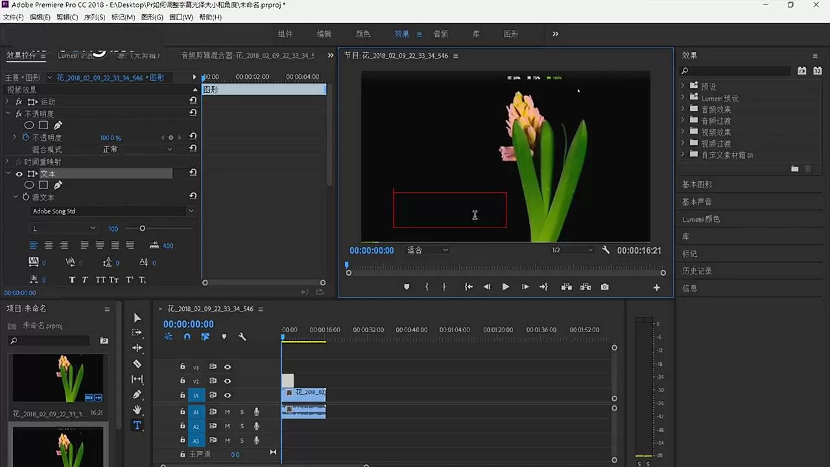The height and width of the screenshot is (467, 830).
Task: Open the Adobe Song Std font dropdown
Action: pos(113,211)
